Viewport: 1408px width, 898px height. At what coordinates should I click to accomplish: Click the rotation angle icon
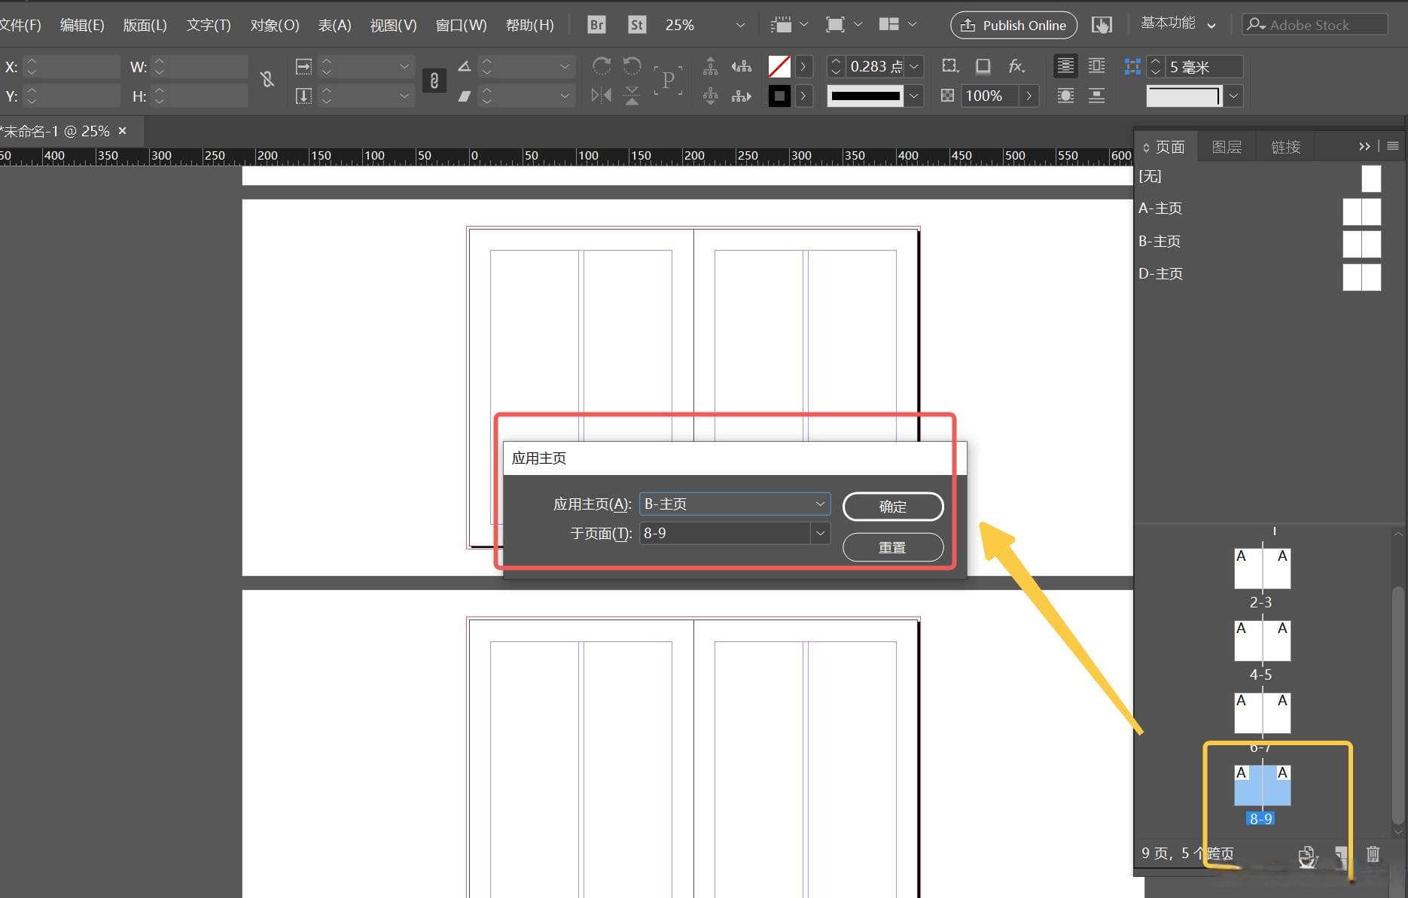tap(465, 66)
